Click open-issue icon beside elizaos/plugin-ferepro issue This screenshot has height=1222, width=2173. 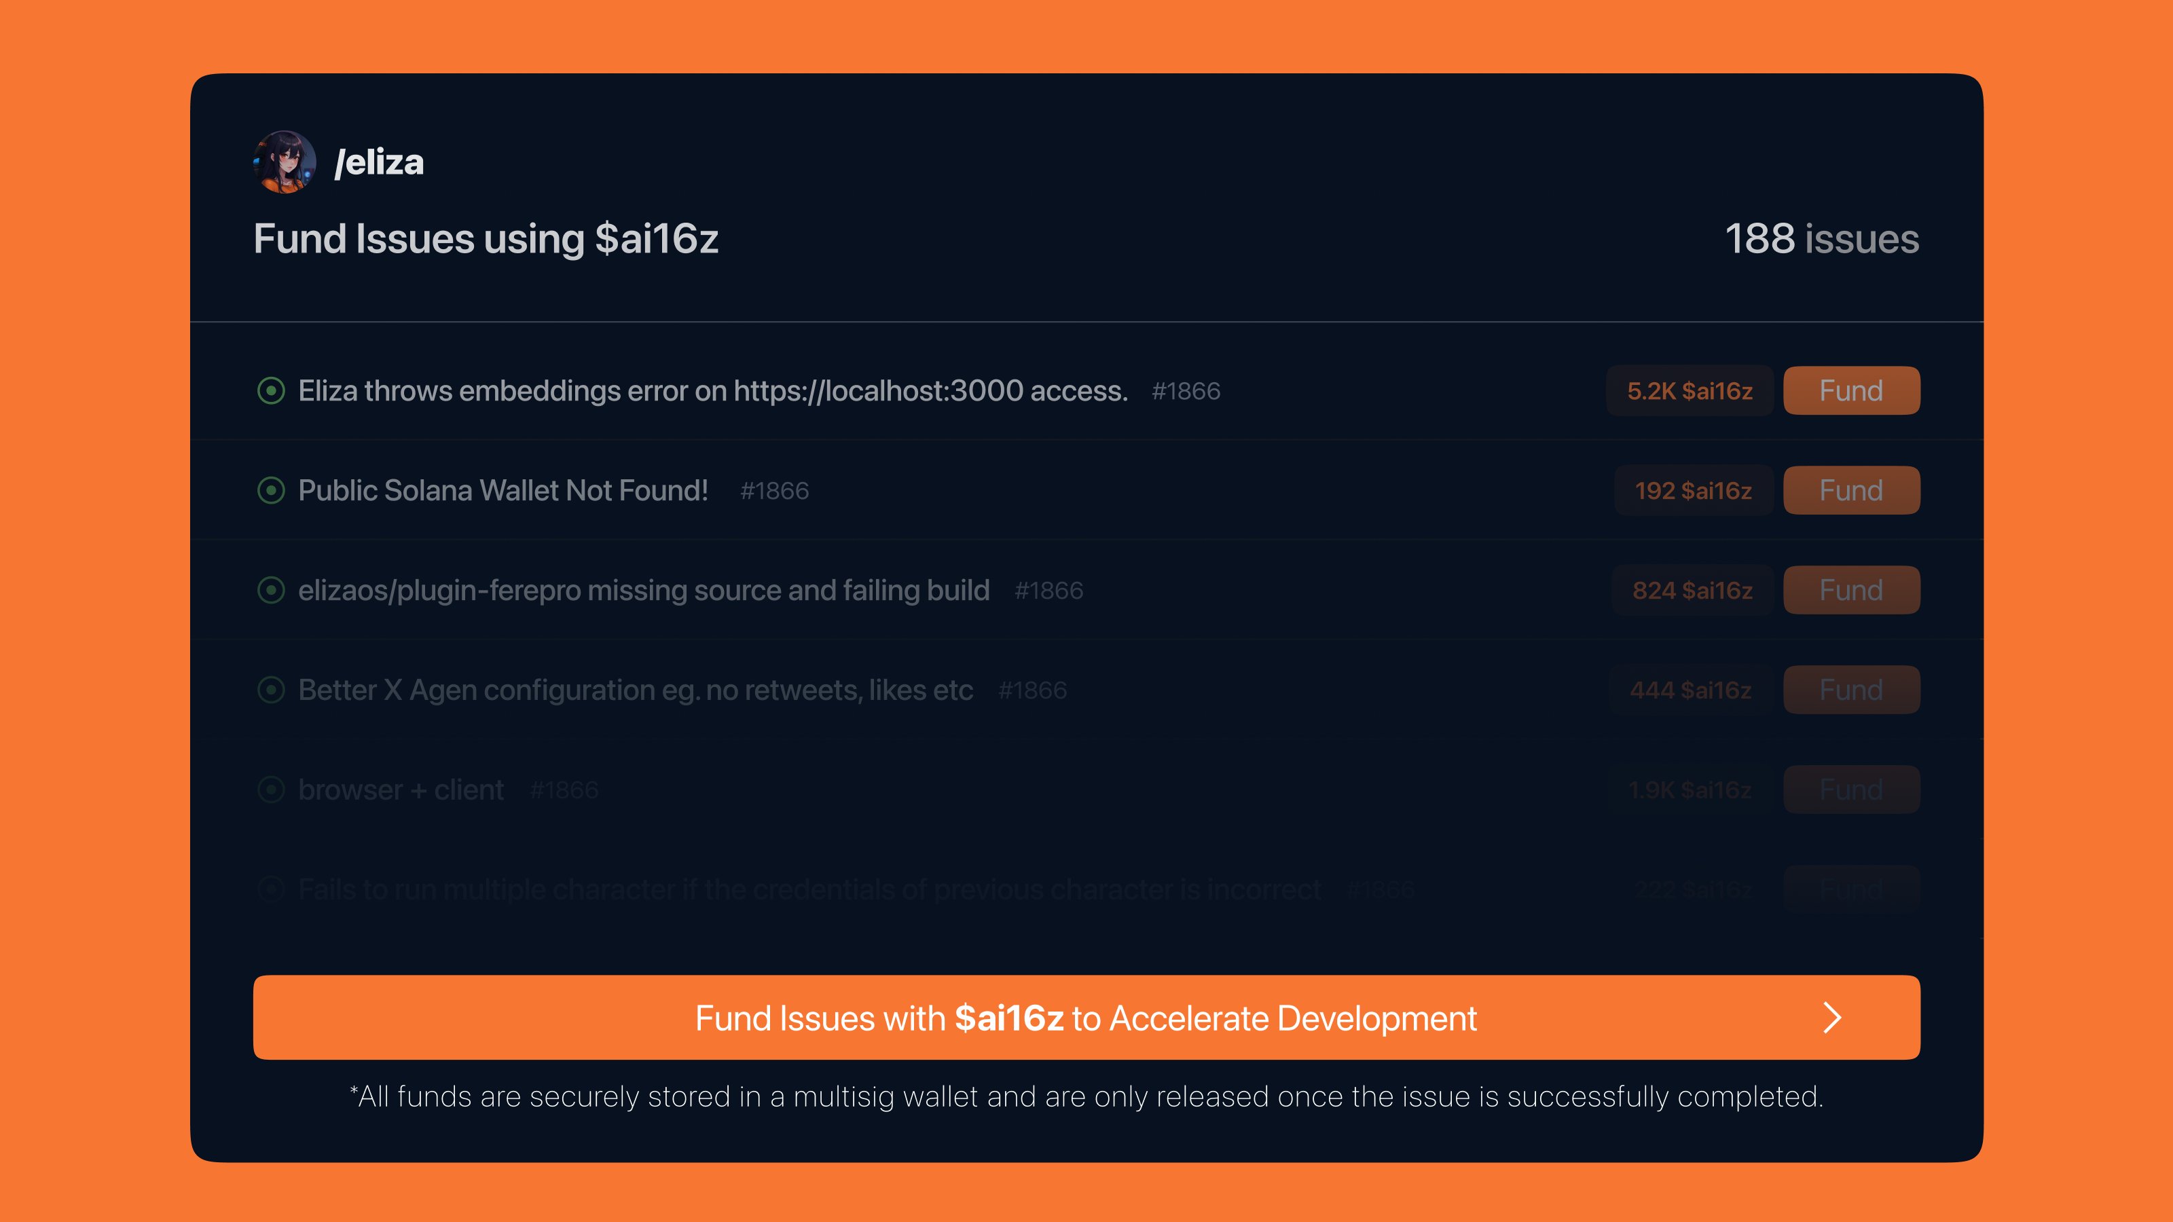(271, 591)
